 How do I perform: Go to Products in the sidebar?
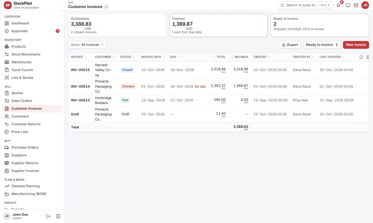pos(32,47)
